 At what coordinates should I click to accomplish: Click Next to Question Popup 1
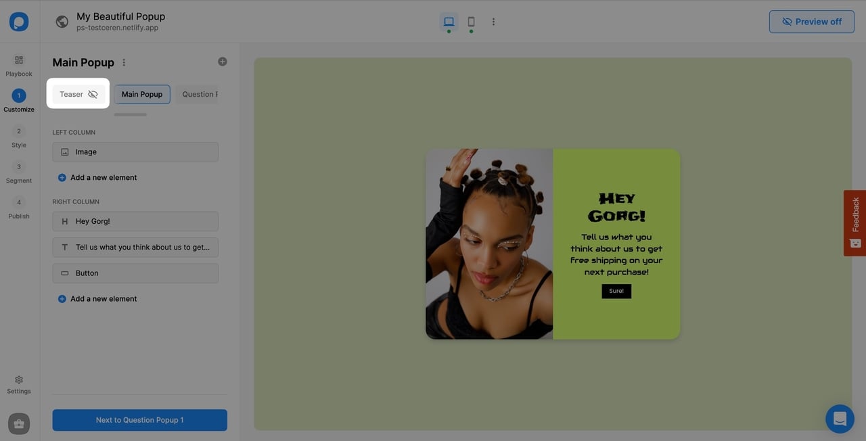[x=139, y=419]
